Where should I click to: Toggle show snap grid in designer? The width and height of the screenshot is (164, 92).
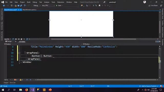16,39
